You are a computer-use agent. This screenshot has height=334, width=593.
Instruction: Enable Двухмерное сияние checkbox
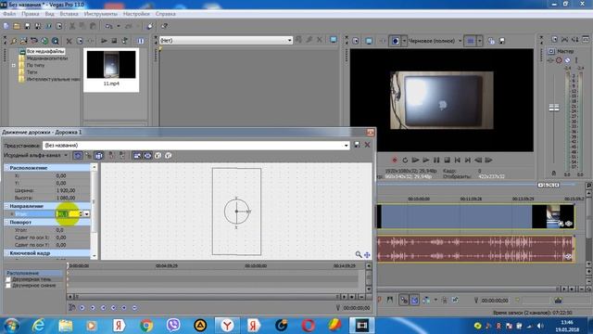coord(8,286)
